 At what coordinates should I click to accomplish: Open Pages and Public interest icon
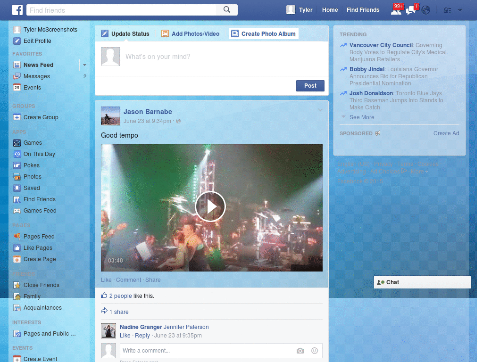pos(17,334)
